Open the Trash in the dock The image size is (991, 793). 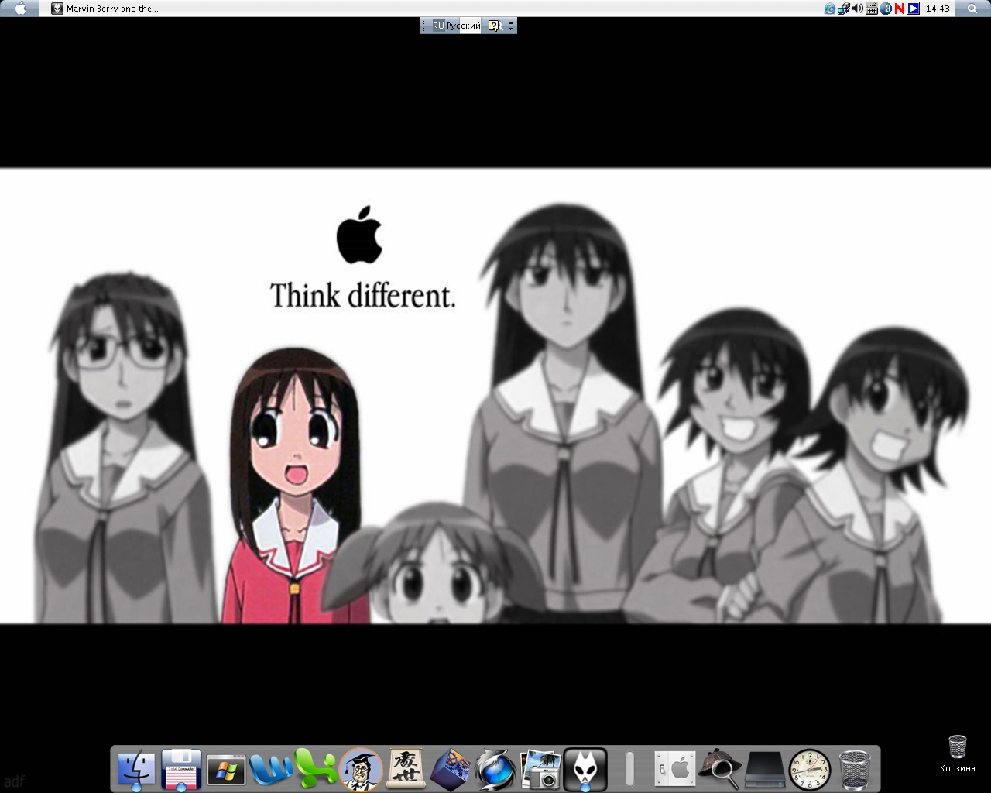click(854, 770)
